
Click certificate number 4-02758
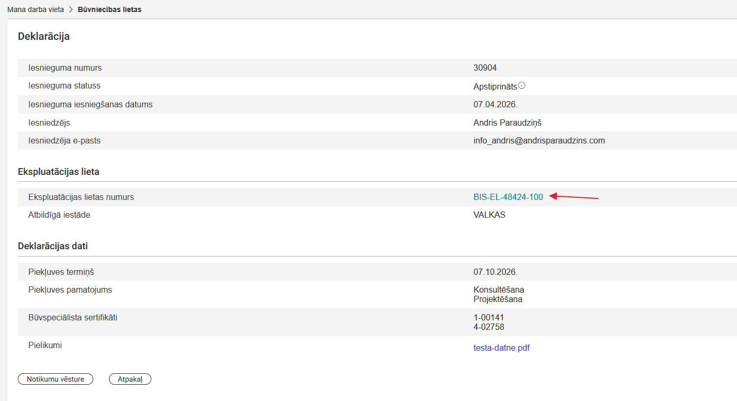489,327
